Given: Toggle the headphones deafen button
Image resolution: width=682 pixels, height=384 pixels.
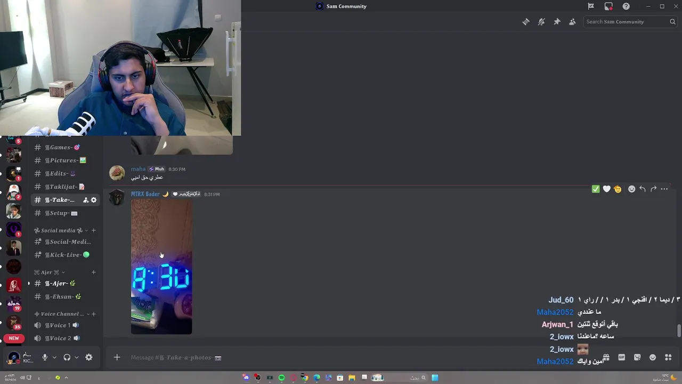Looking at the screenshot, I should [67, 357].
